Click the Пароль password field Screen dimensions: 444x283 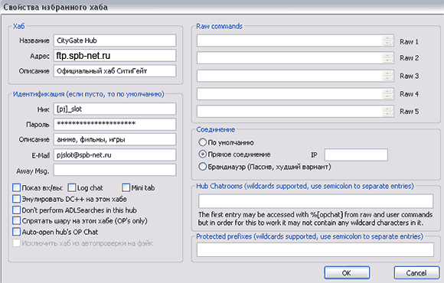click(115, 124)
